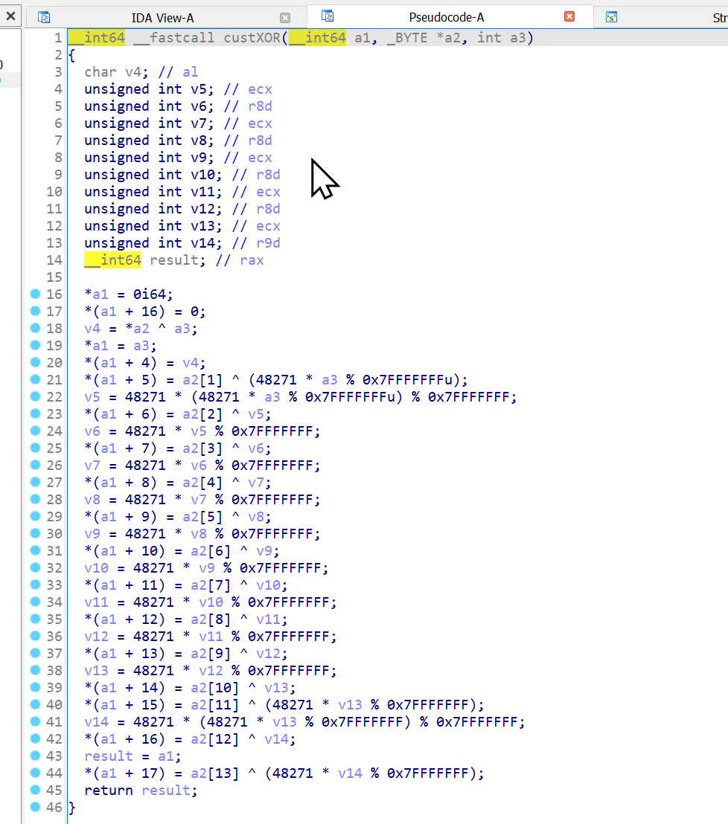728x824 pixels.
Task: Toggle the breakpoint dot on line 45
Action: 33,790
